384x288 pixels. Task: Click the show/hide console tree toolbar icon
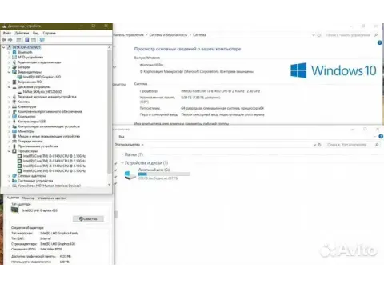[18, 40]
